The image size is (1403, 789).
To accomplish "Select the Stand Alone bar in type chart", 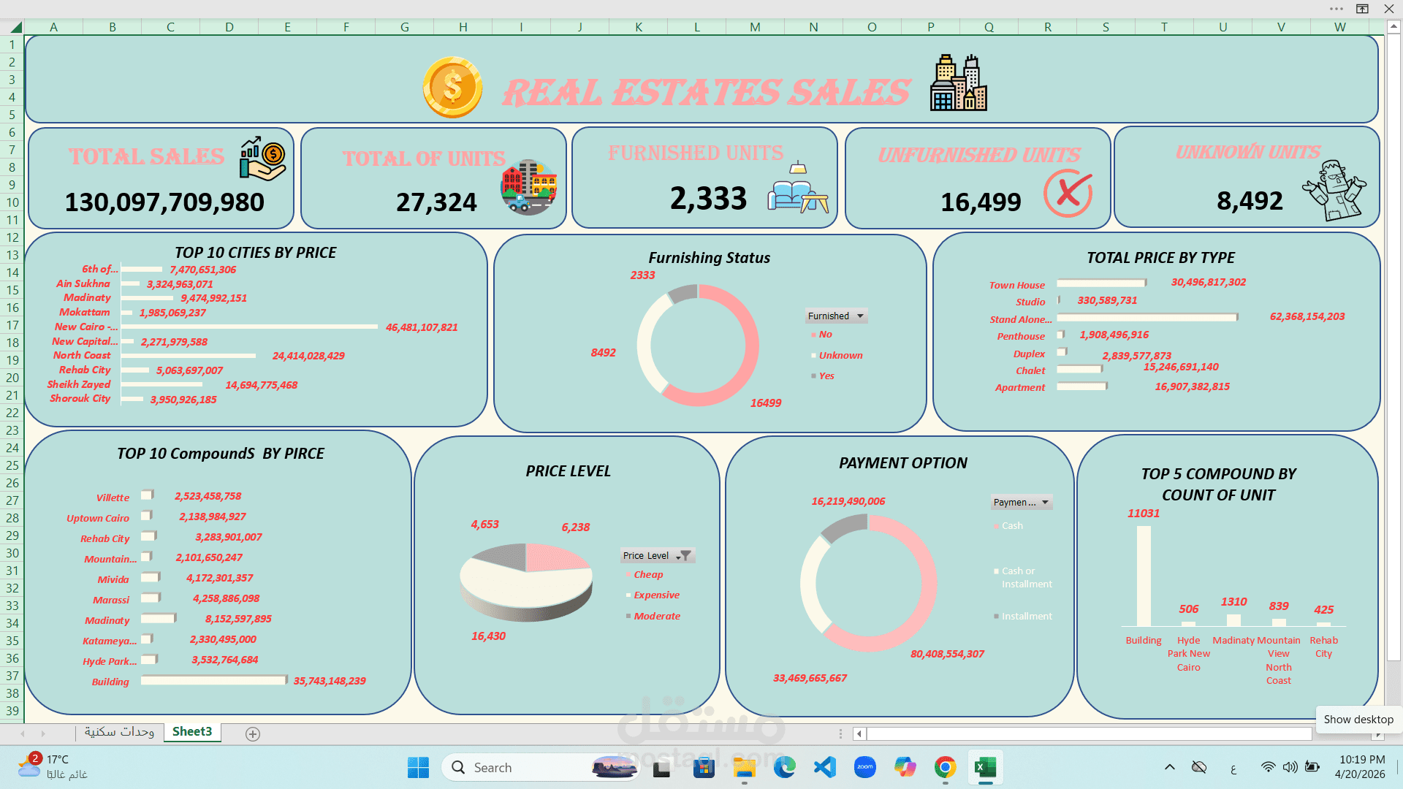I will pyautogui.click(x=1147, y=317).
